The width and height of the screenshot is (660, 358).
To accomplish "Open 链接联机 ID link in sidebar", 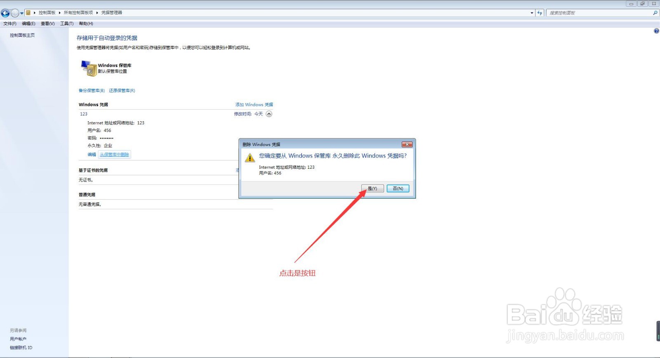I will [x=21, y=347].
